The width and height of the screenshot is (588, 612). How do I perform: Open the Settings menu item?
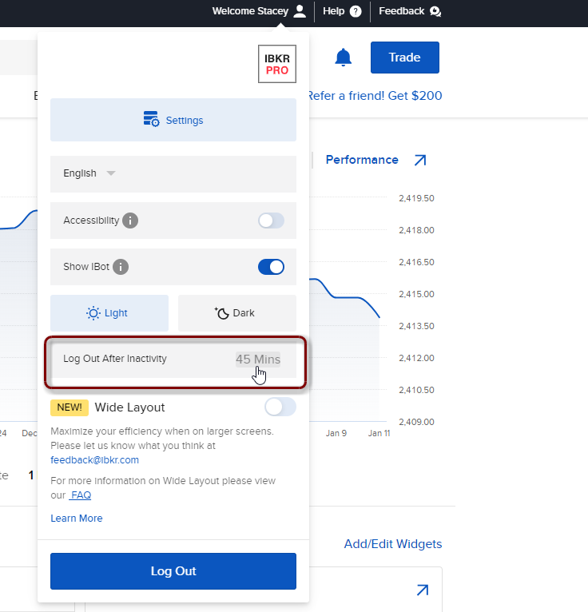tap(173, 121)
